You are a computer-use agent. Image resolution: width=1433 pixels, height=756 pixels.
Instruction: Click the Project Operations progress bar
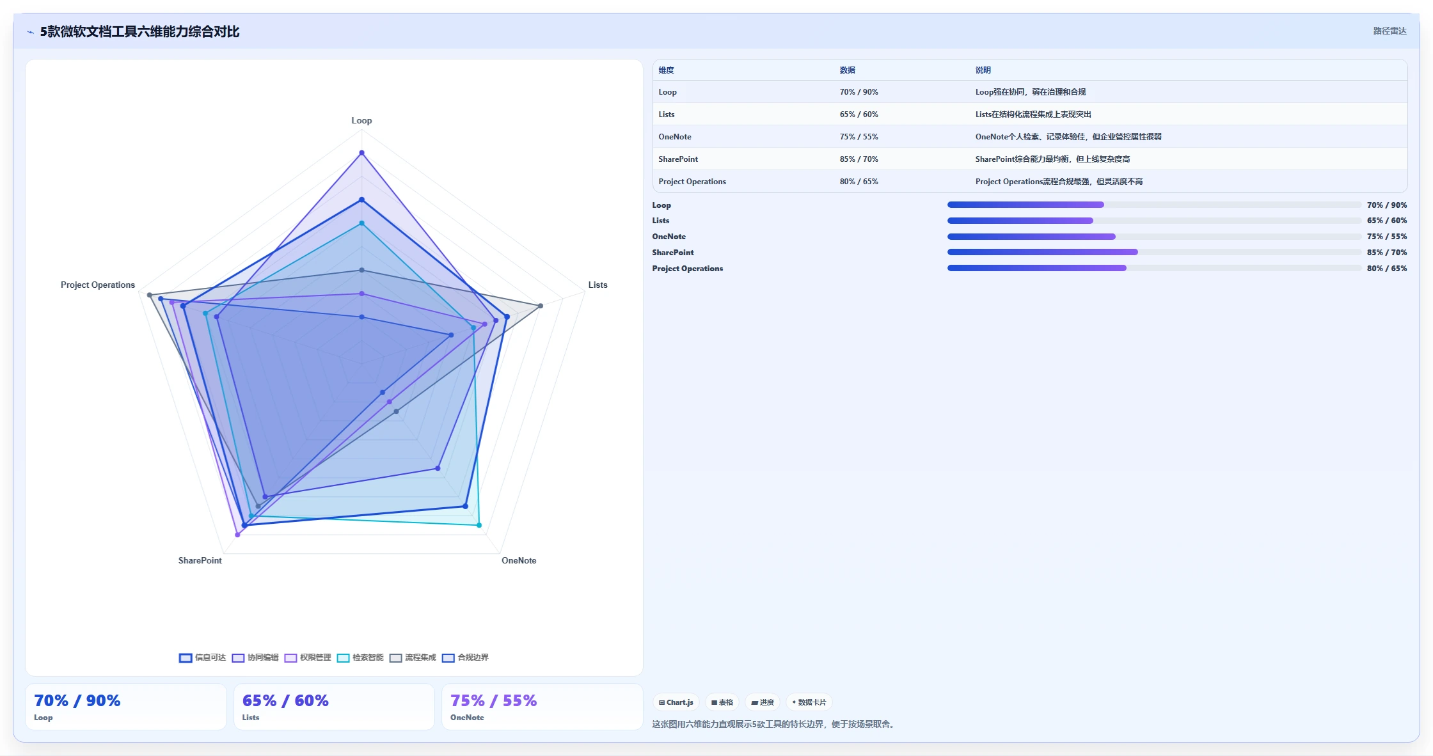[x=1154, y=268]
